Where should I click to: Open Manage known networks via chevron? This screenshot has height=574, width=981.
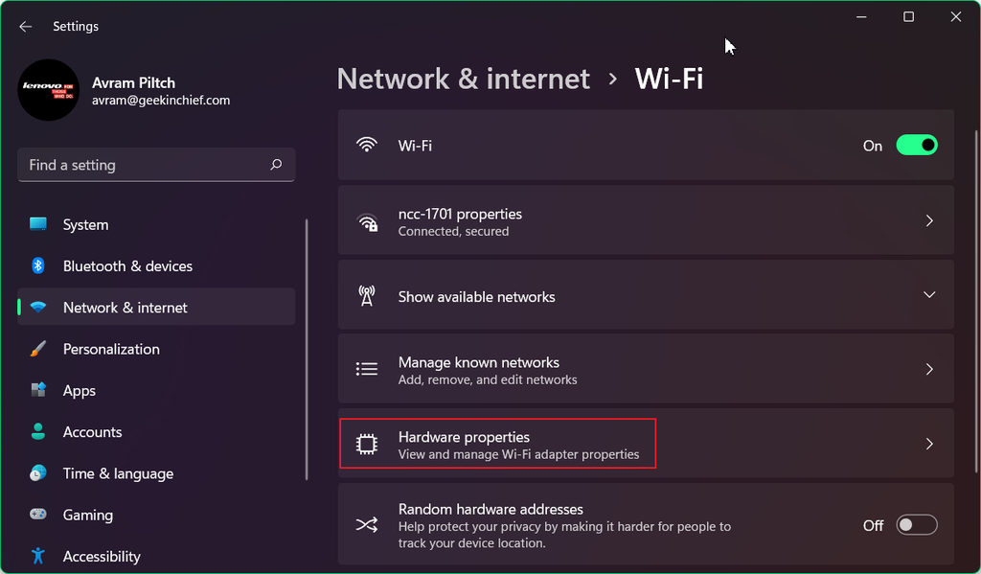(x=928, y=368)
